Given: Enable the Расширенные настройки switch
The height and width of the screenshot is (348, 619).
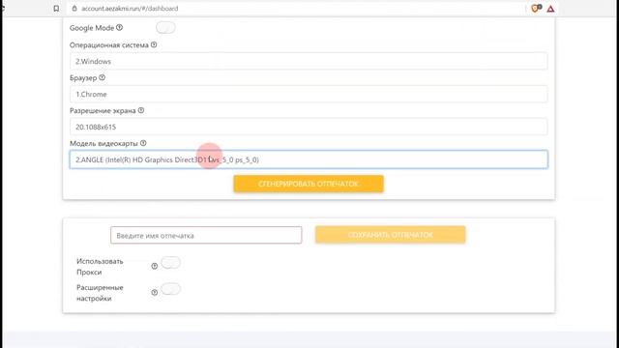Looking at the screenshot, I should (170, 289).
